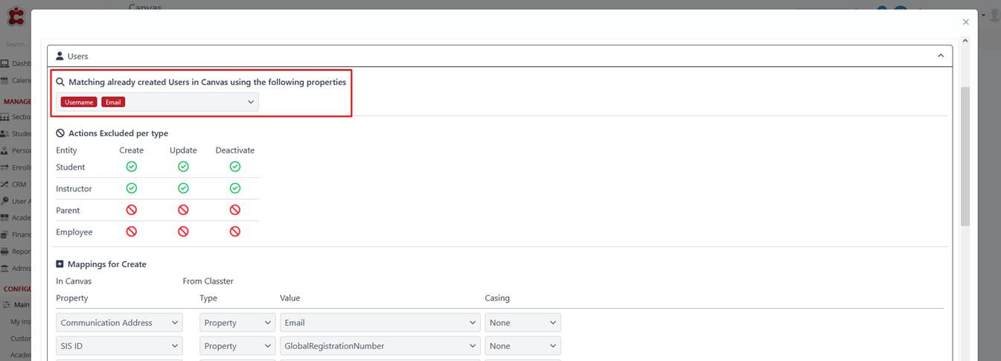Image resolution: width=1001 pixels, height=361 pixels.
Task: Click the From Classter label
Action: [x=208, y=281]
